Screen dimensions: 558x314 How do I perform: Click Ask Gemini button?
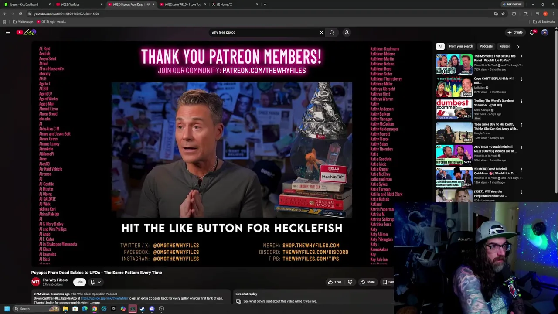(x=512, y=4)
